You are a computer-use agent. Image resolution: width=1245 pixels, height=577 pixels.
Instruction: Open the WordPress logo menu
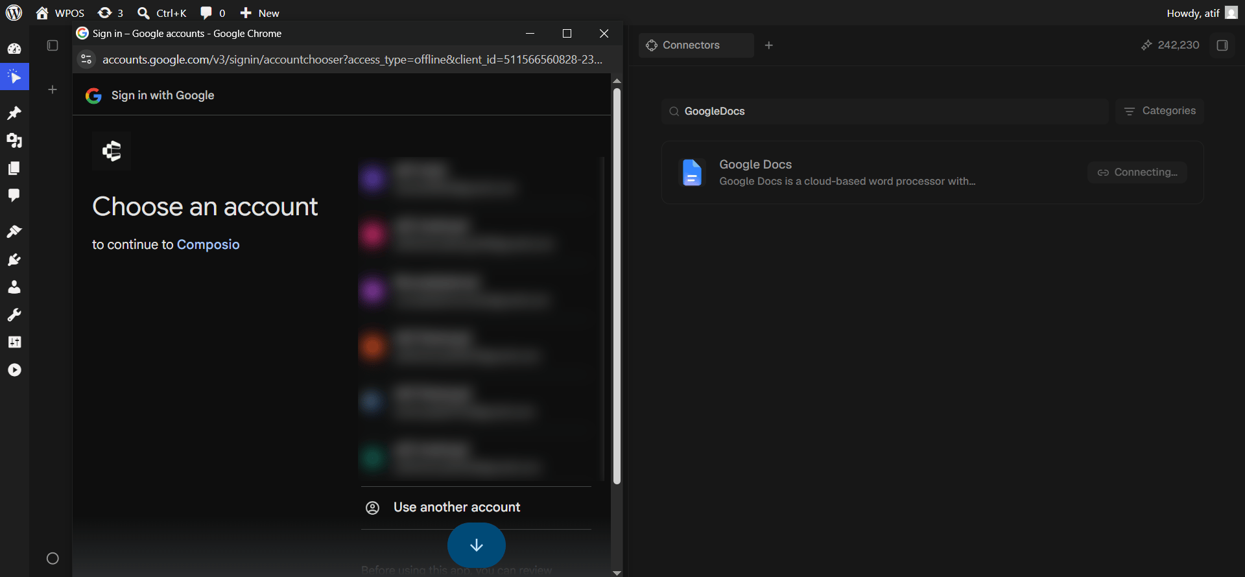pyautogui.click(x=14, y=13)
